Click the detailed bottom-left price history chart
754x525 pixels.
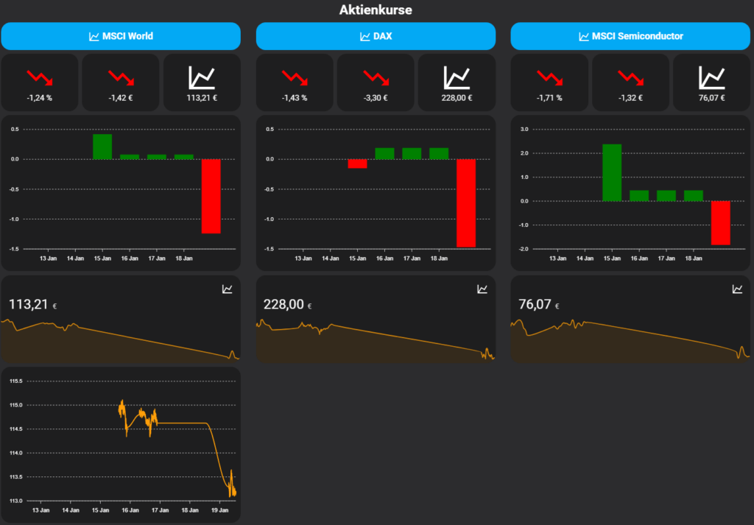tap(121, 442)
